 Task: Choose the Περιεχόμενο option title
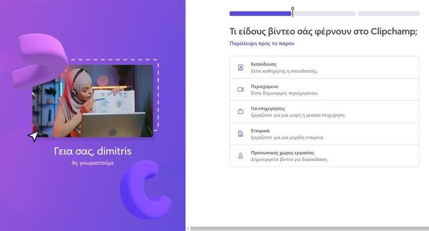pyautogui.click(x=264, y=86)
